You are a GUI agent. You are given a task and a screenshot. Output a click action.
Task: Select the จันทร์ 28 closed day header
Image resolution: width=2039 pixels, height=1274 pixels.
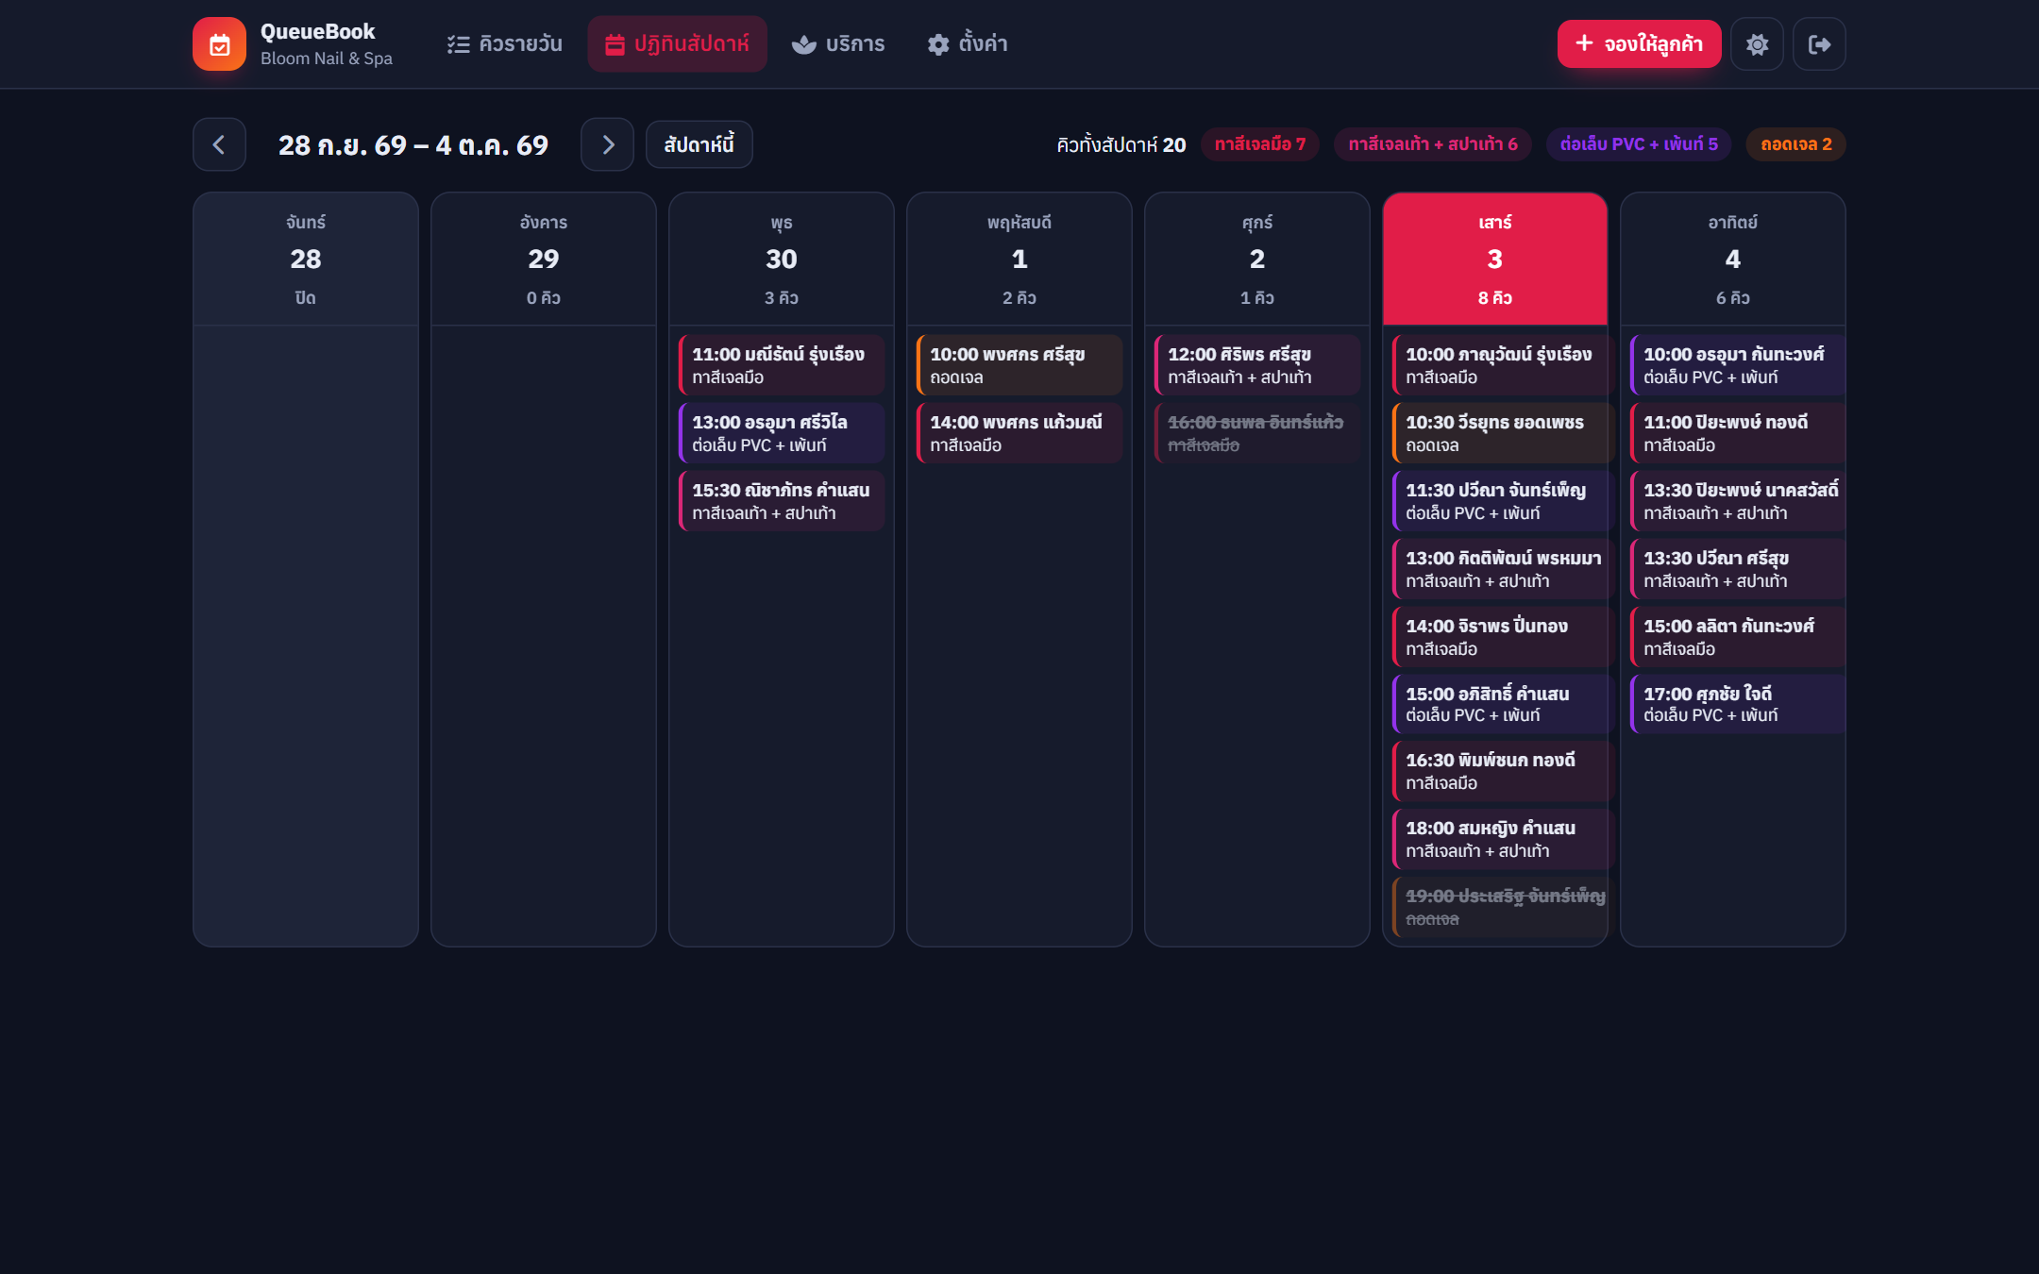(x=306, y=260)
